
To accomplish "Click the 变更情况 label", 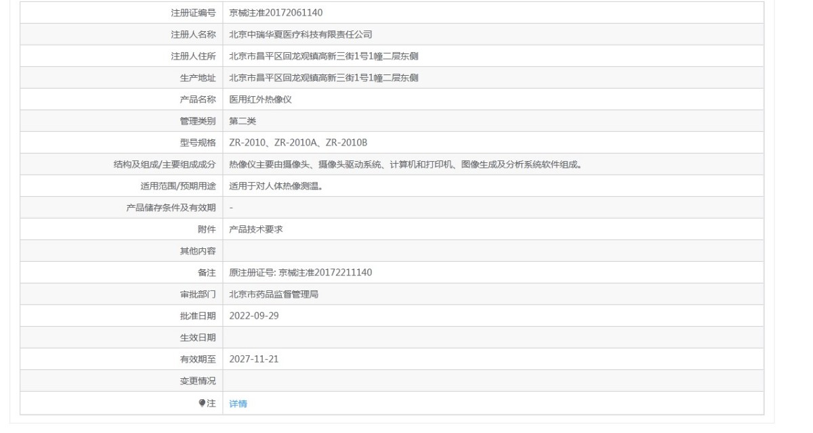I will [x=198, y=381].
